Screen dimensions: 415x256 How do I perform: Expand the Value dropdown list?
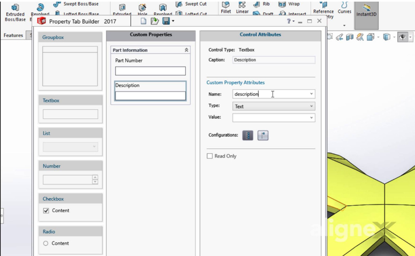[311, 118]
